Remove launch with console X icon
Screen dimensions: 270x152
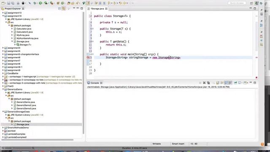pos(204,83)
